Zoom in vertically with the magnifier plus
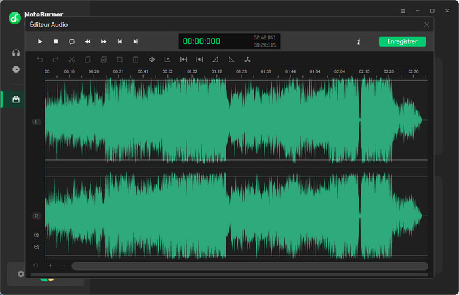 coord(37,235)
